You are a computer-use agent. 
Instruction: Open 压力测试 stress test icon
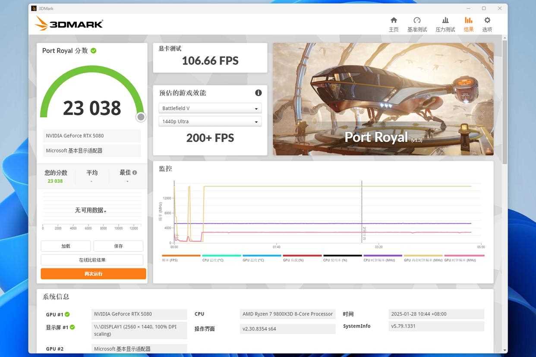[445, 21]
